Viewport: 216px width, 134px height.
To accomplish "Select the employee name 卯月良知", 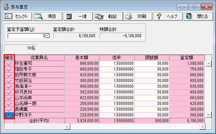I will click(39, 92).
